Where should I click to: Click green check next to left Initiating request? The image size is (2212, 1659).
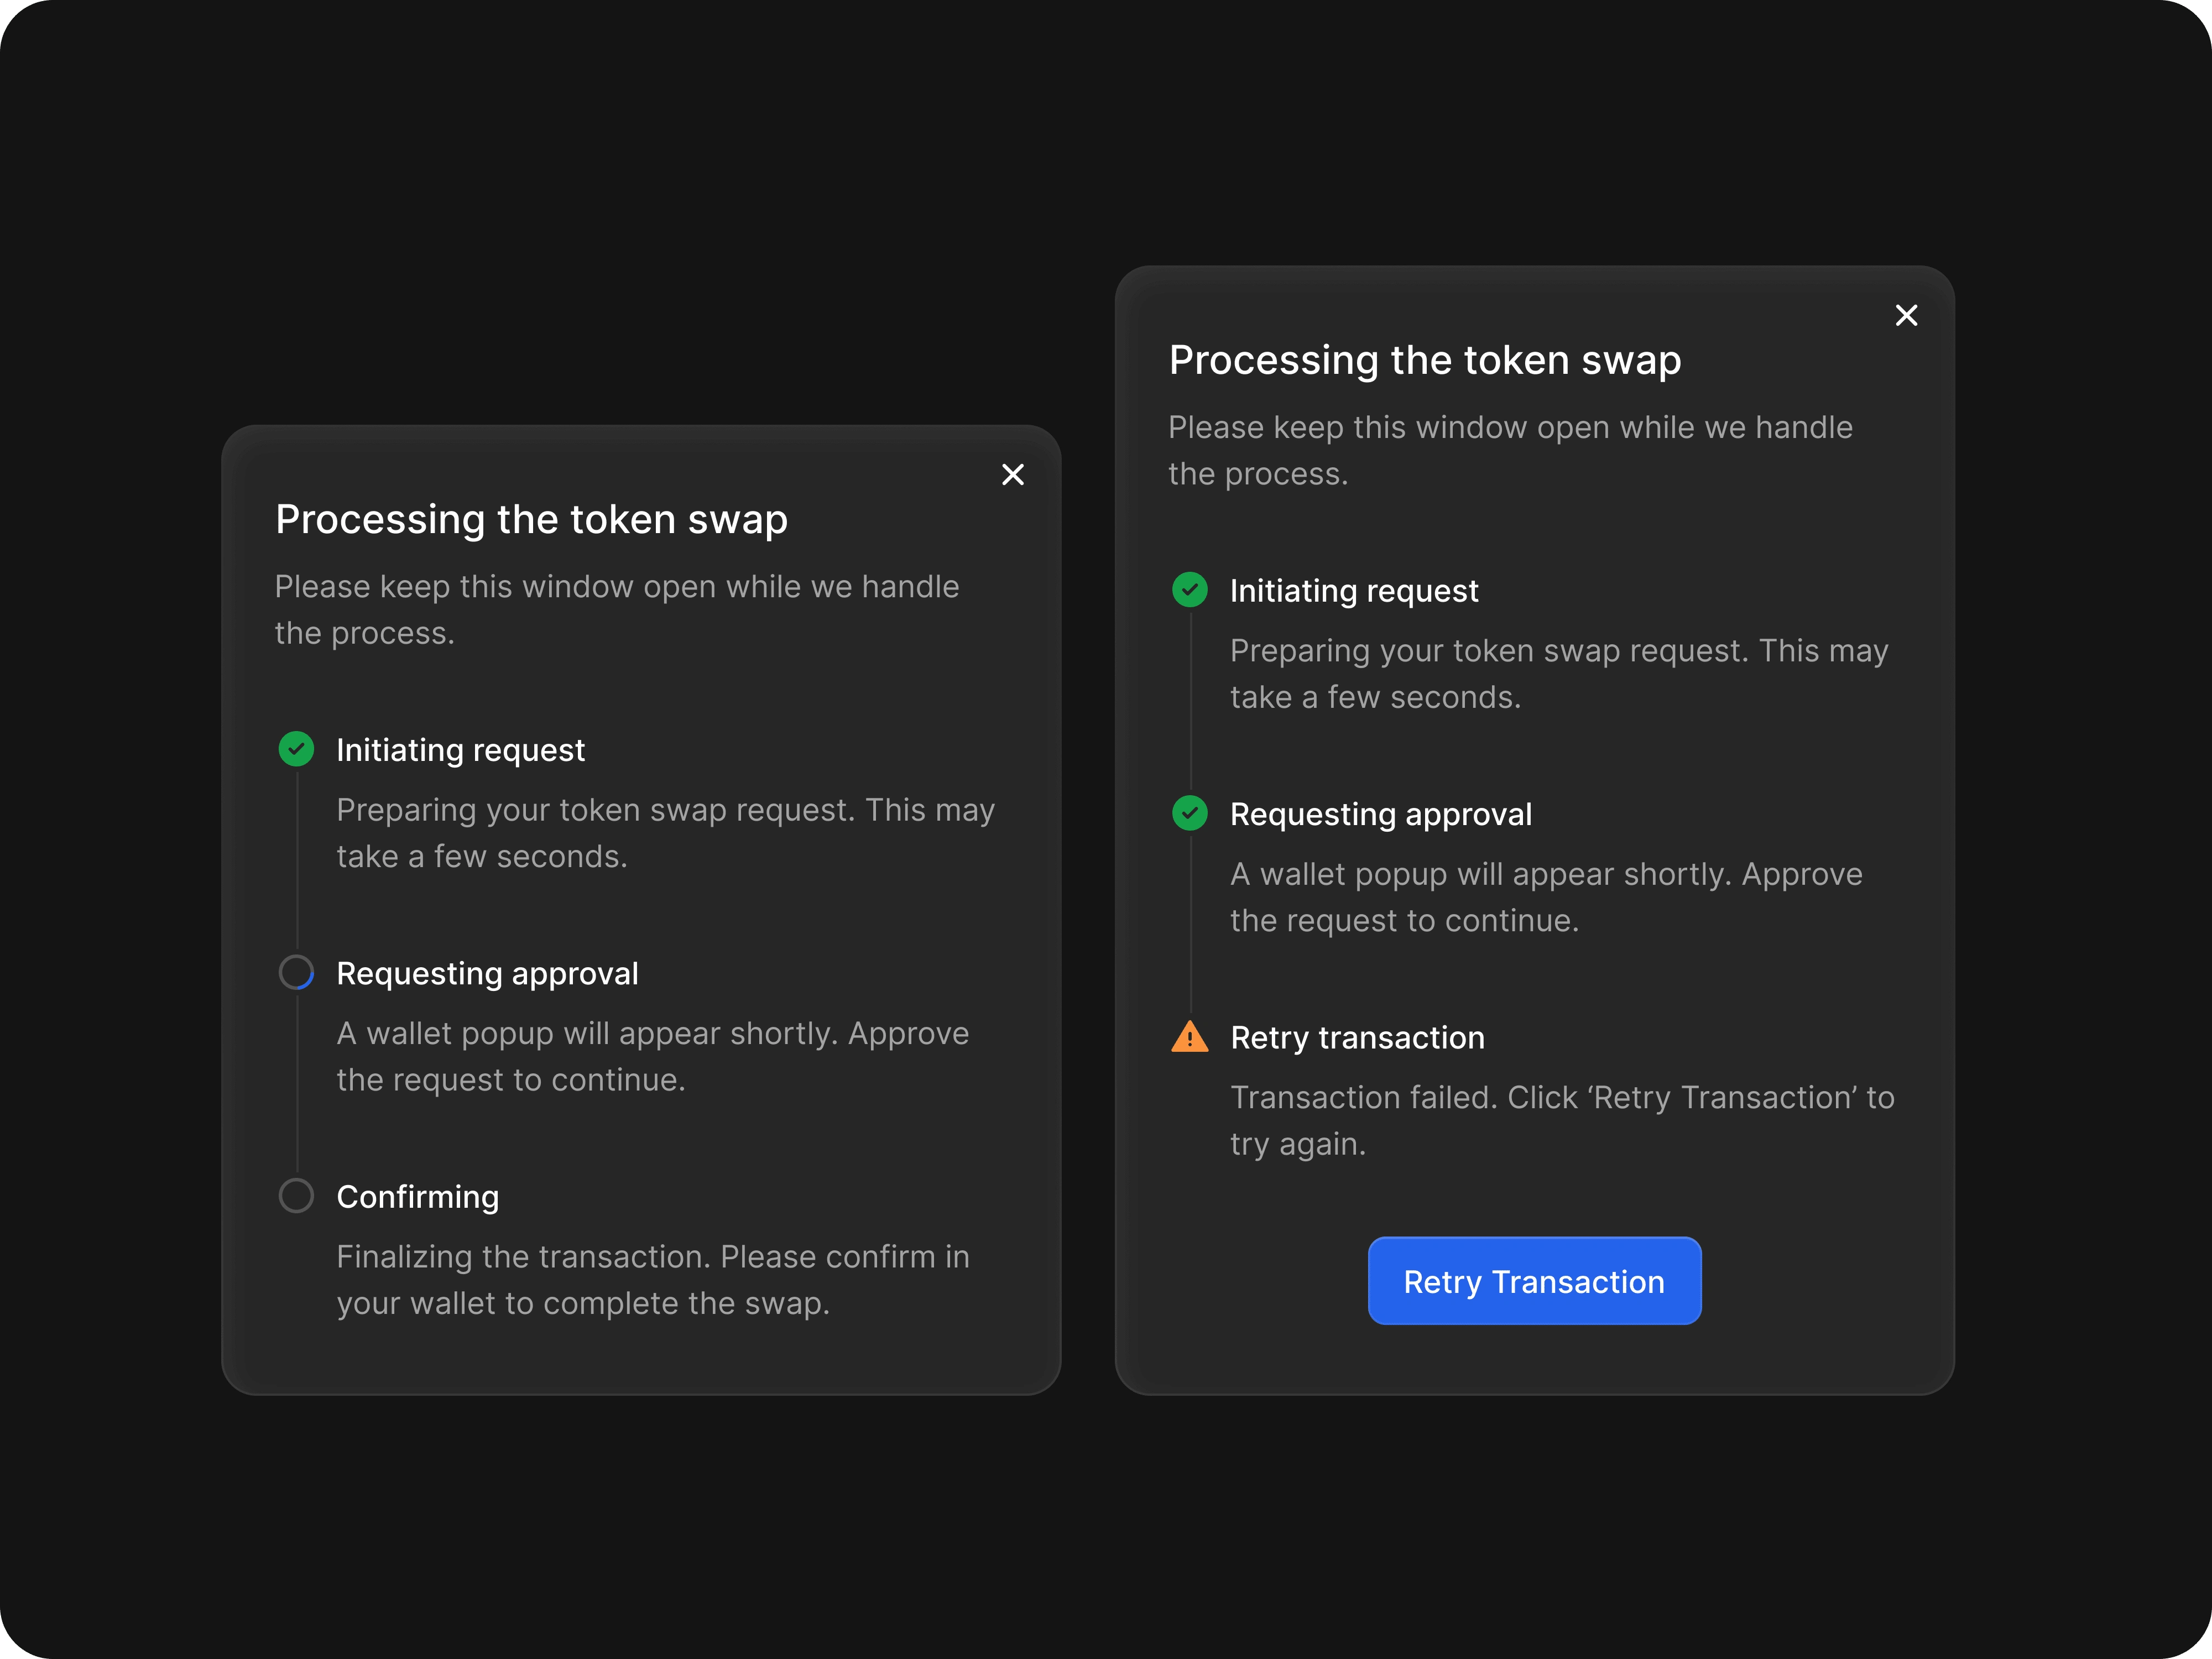(296, 749)
